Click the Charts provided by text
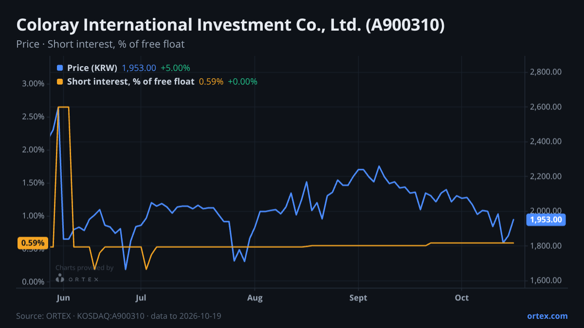The image size is (584, 328). coord(85,268)
